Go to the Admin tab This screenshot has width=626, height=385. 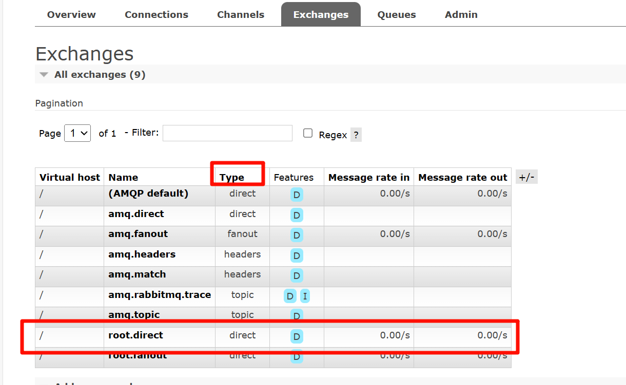pyautogui.click(x=461, y=15)
